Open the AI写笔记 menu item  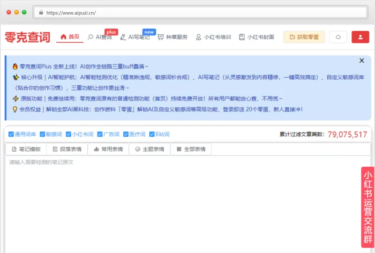click(x=135, y=37)
